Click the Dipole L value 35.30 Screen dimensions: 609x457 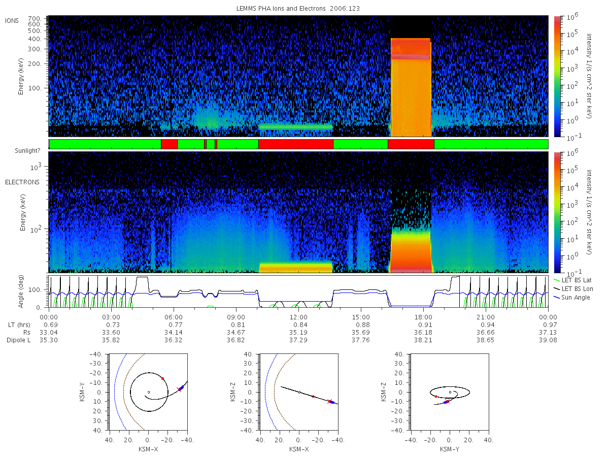(49, 340)
